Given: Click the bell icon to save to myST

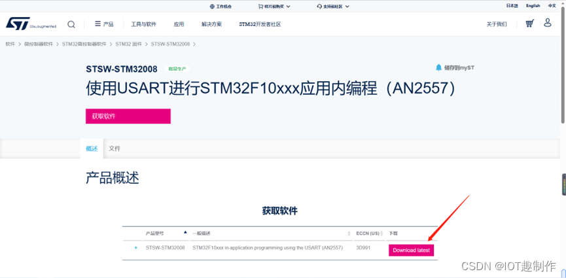Looking at the screenshot, I should click(438, 67).
